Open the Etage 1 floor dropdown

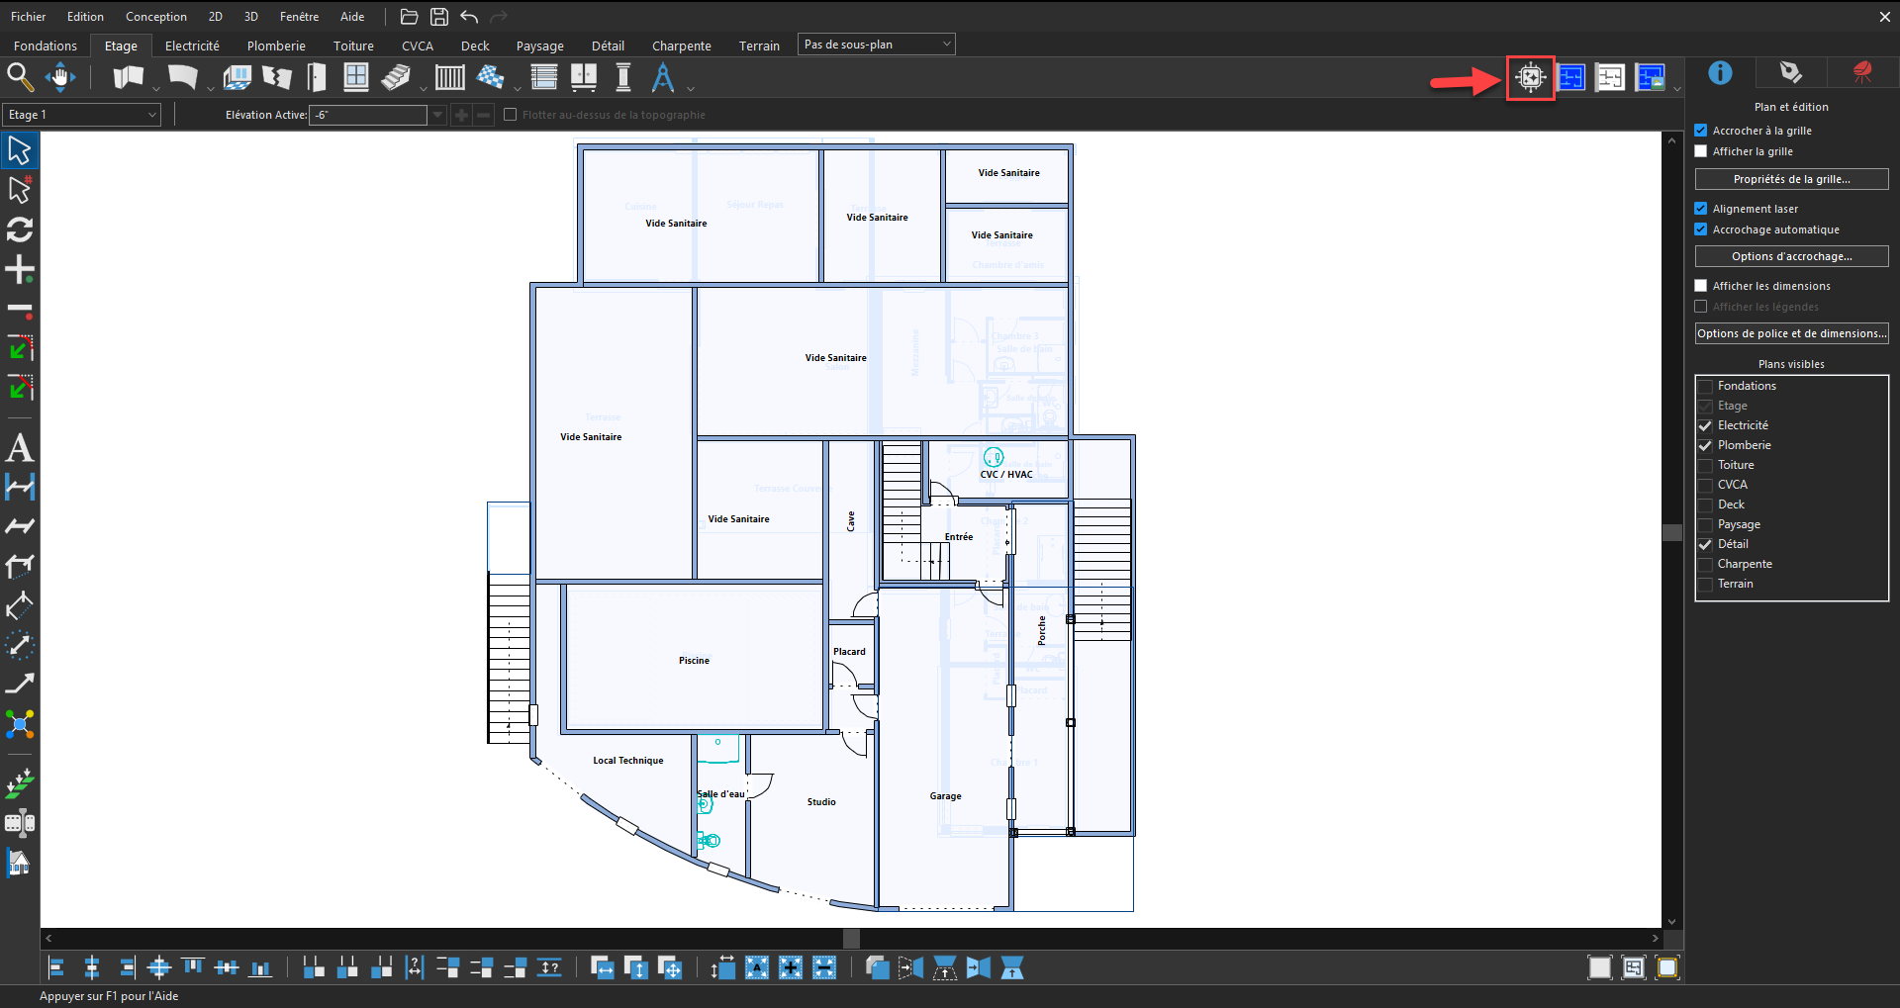coord(81,115)
